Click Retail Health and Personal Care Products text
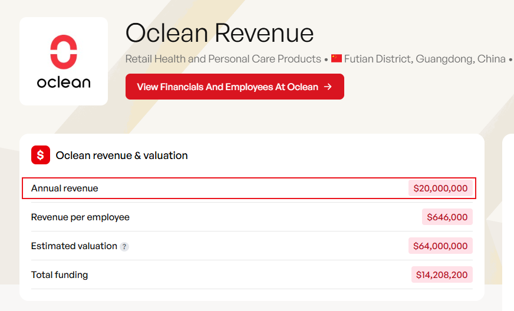 click(223, 59)
